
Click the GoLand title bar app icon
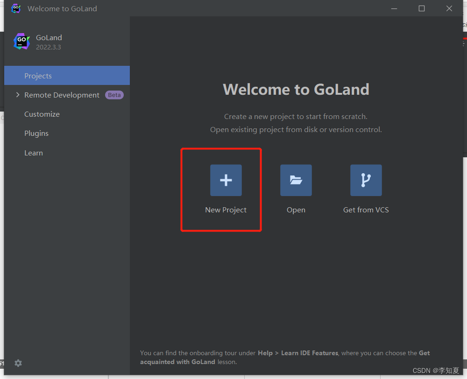coord(16,8)
